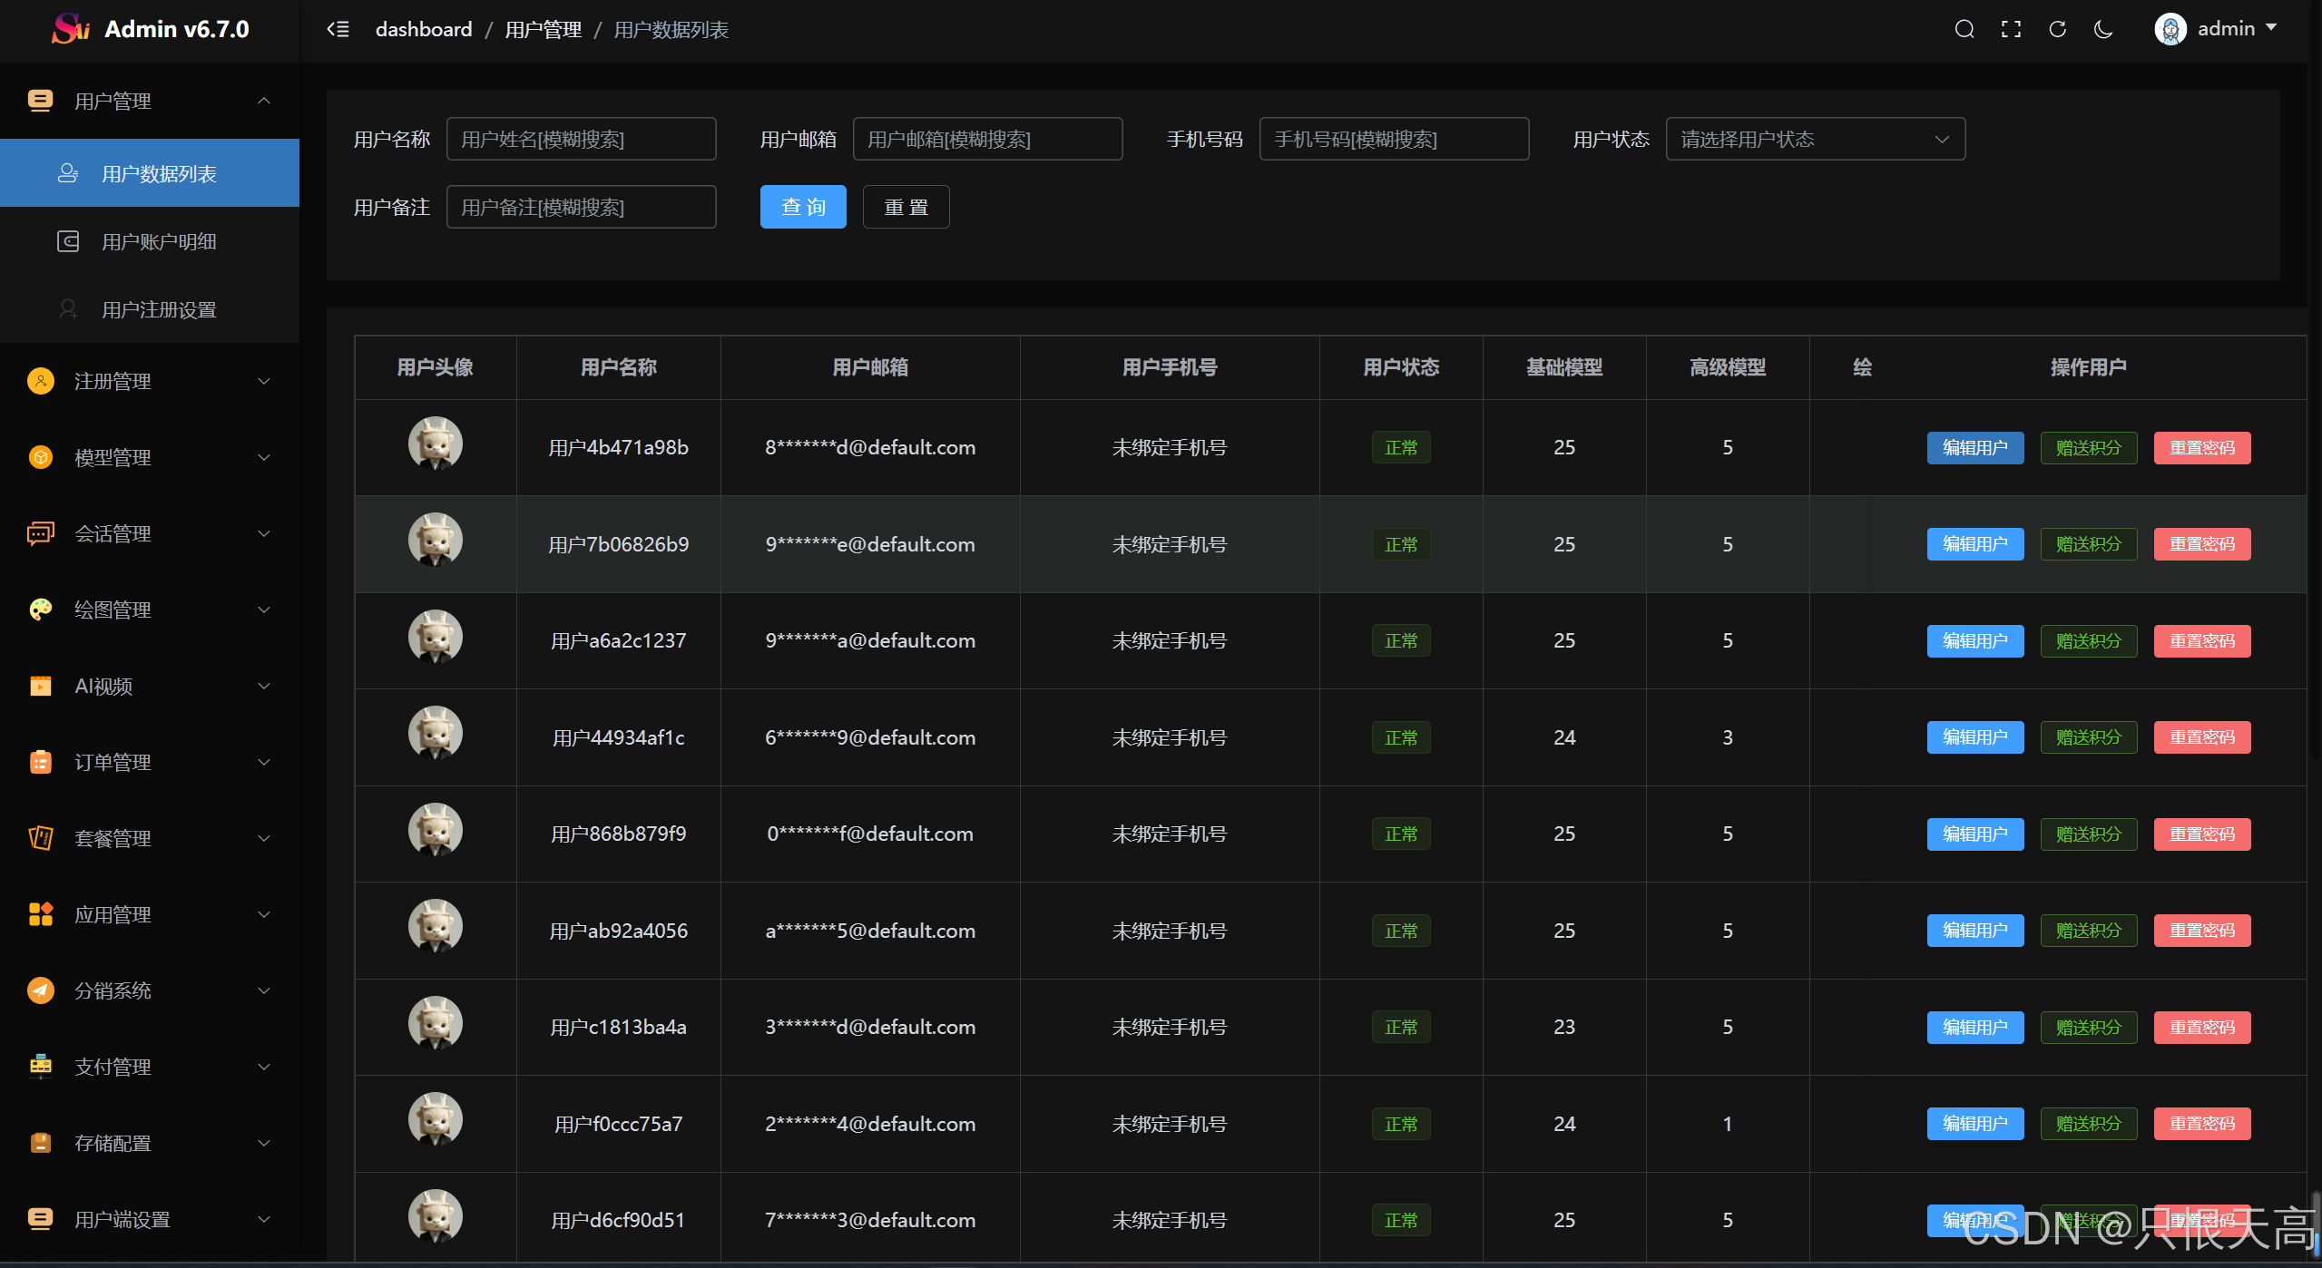Open 用户注册设置 menu item

tap(159, 309)
